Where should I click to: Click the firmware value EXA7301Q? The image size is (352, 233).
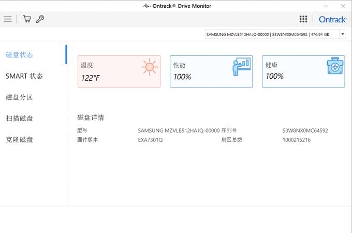(150, 140)
